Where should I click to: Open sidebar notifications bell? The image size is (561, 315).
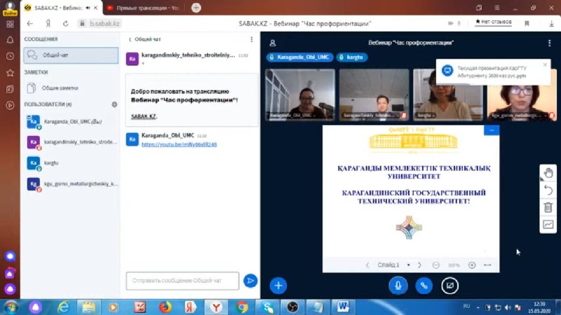10,40
